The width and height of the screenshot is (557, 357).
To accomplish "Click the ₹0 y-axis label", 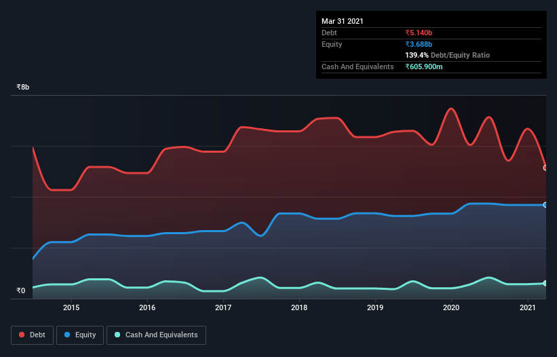I will (21, 290).
